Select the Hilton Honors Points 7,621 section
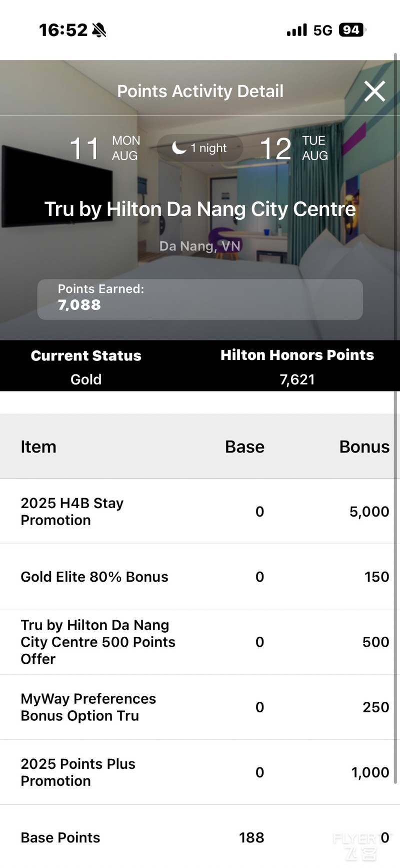Viewport: 400px width, 868px height. pyautogui.click(x=297, y=367)
